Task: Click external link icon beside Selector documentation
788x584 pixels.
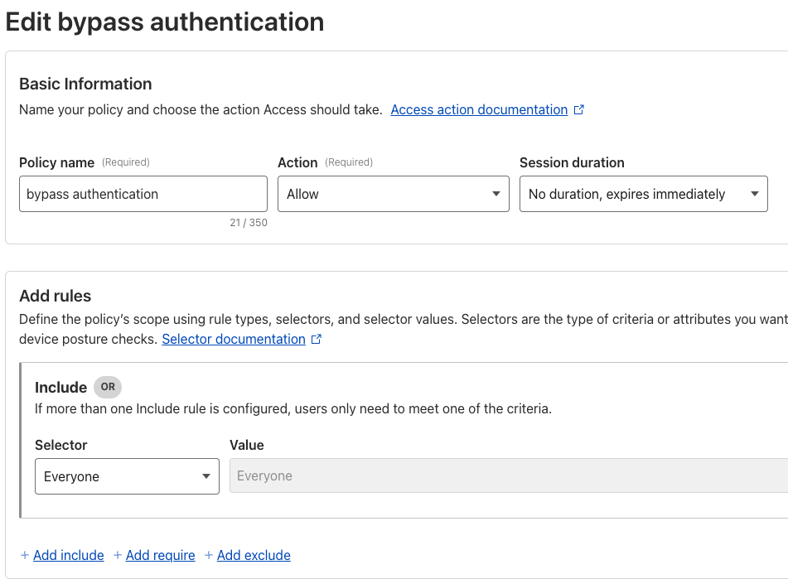Action: click(316, 340)
